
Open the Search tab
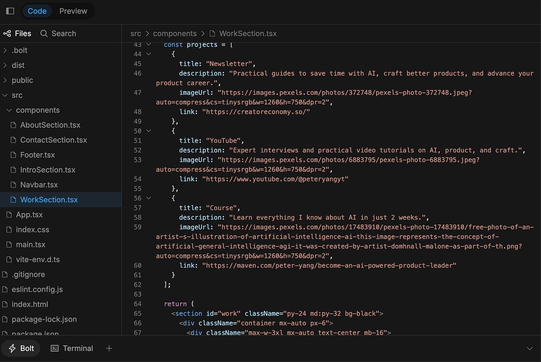click(58, 33)
